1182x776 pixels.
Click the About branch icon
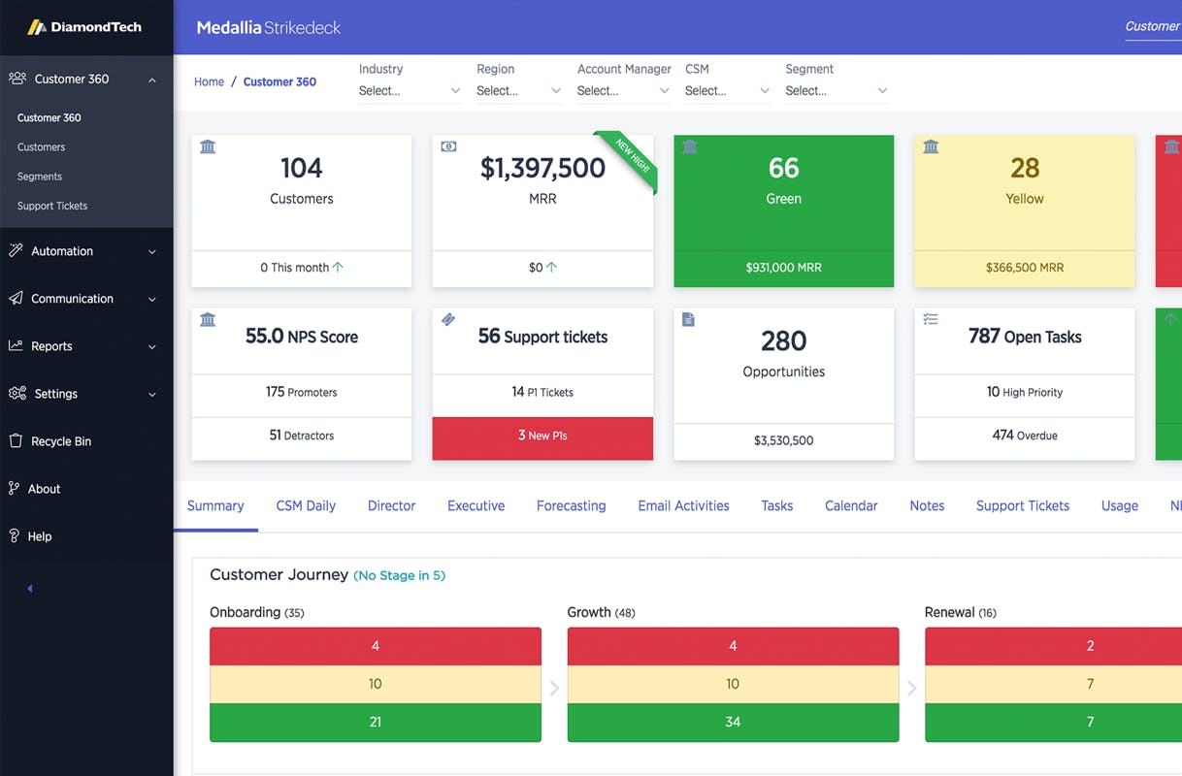[15, 488]
